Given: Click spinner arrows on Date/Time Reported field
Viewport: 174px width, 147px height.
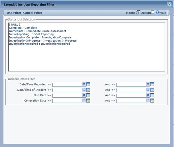Looking at the screenshot, I should pyautogui.click(x=84, y=84).
